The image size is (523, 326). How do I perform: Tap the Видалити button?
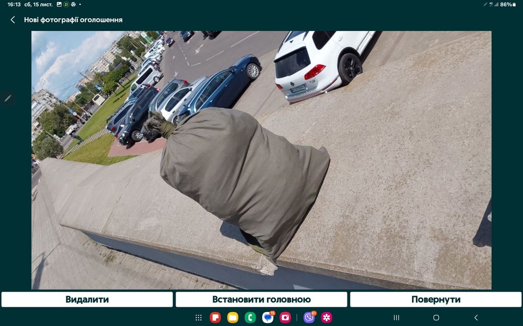[87, 299]
